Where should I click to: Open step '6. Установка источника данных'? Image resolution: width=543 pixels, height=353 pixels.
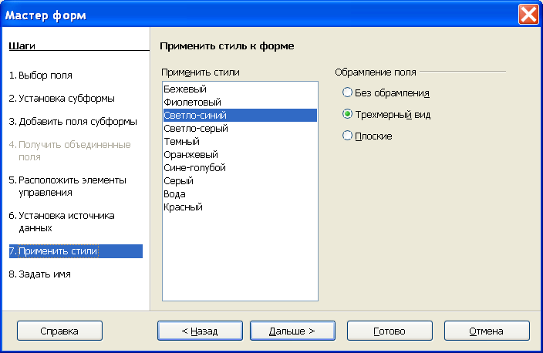62,221
